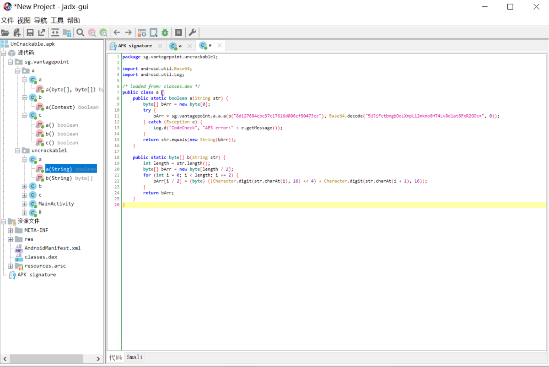Close the active class a tab

click(x=220, y=46)
